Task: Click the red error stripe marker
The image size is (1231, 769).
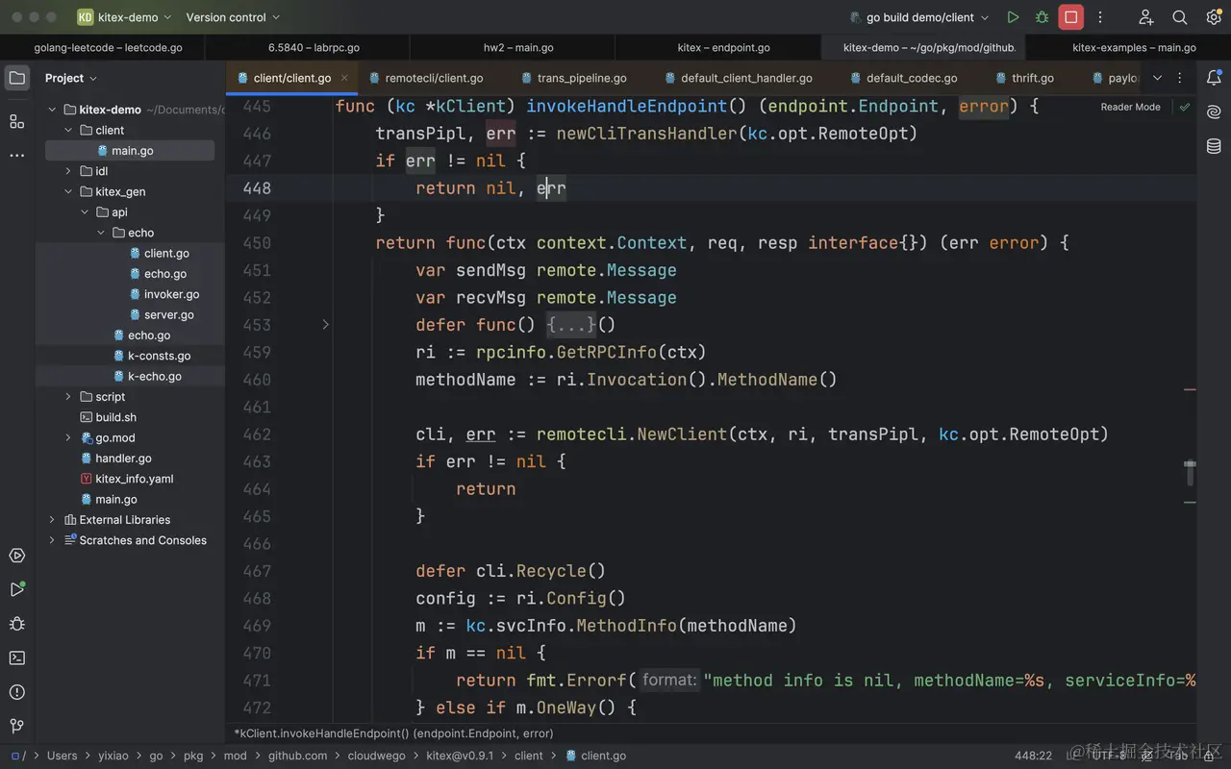Action: [1190, 390]
